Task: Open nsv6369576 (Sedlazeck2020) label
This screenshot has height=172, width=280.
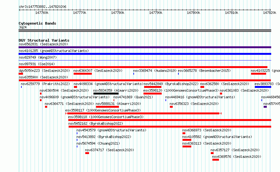Action: pos(237,157)
